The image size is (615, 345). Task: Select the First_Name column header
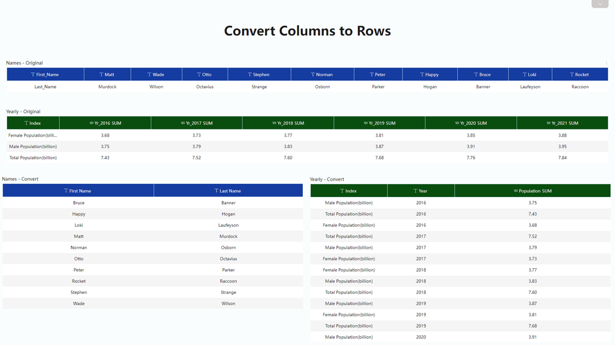point(45,74)
